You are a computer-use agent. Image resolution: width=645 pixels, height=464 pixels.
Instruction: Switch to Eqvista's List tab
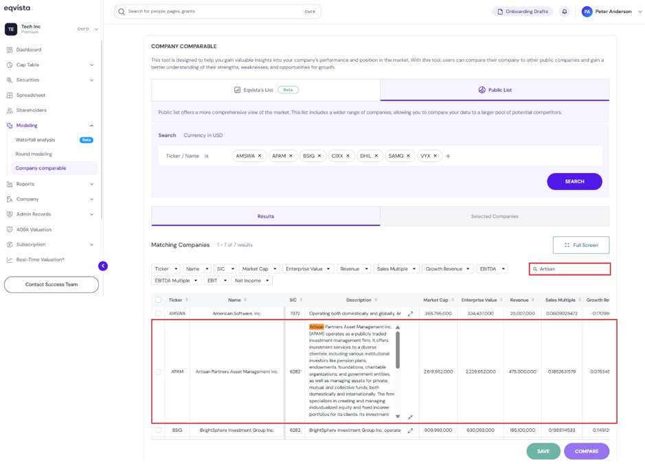266,90
